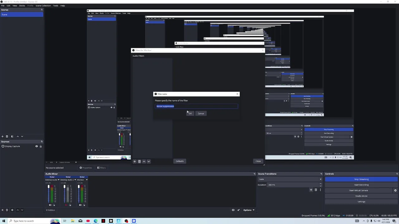Open transition properties three-dot menu
Viewport: 399px width, 224px height.
(x=320, y=190)
